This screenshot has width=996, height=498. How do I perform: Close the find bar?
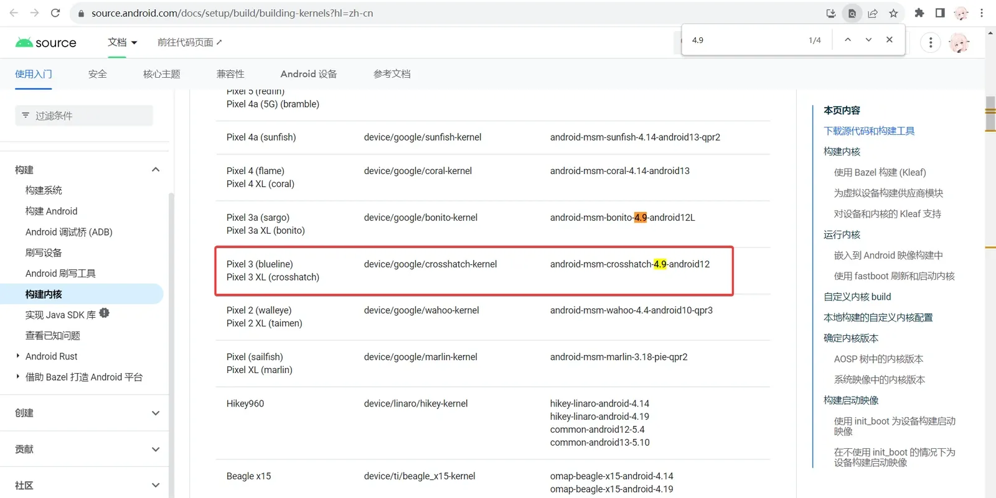point(890,40)
